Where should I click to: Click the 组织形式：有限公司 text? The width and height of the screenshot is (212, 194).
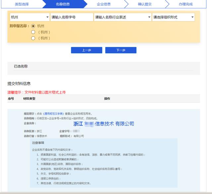[x=72, y=136]
